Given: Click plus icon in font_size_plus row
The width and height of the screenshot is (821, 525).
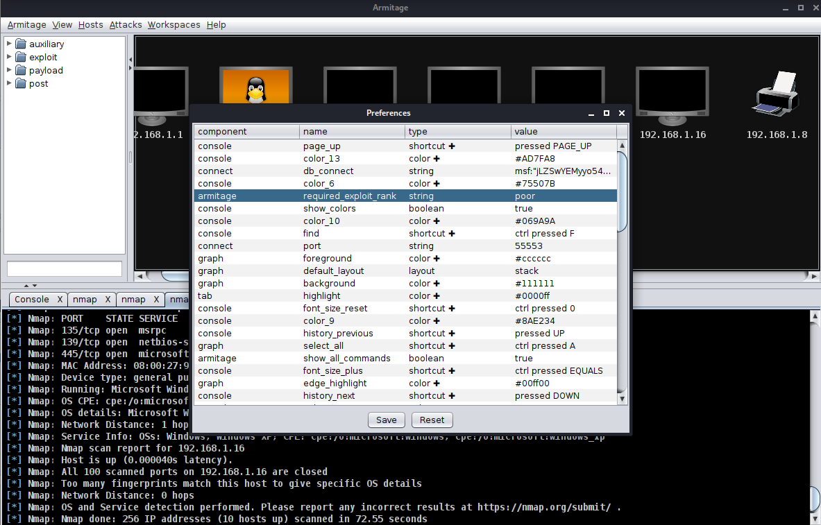Looking at the screenshot, I should [x=452, y=370].
